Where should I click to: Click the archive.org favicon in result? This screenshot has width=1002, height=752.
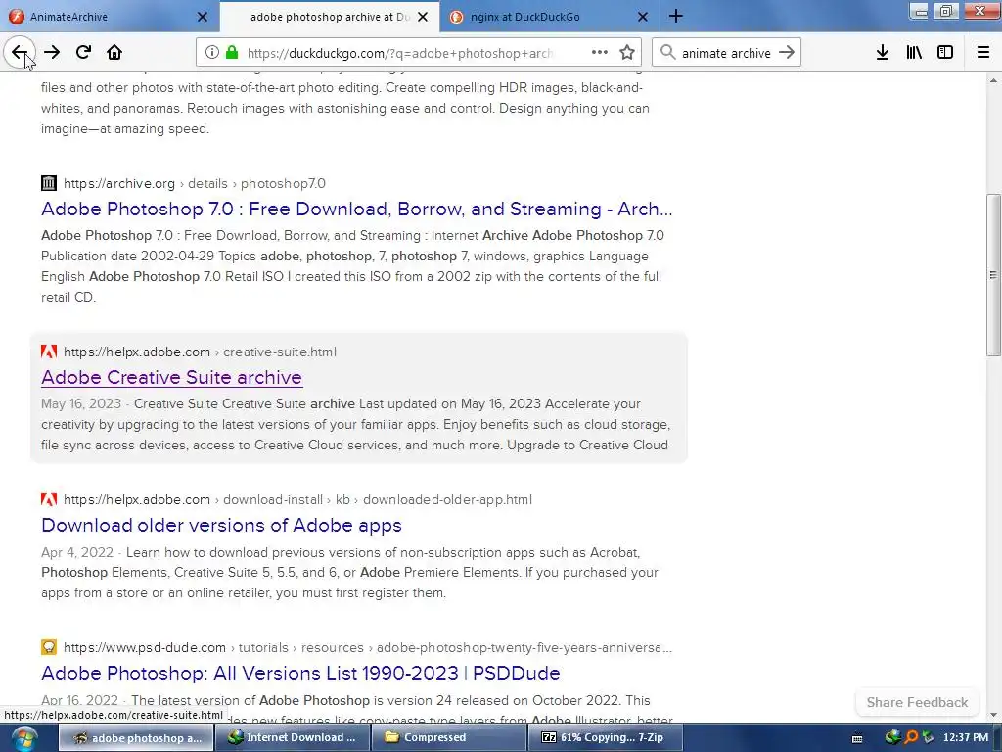tap(49, 183)
